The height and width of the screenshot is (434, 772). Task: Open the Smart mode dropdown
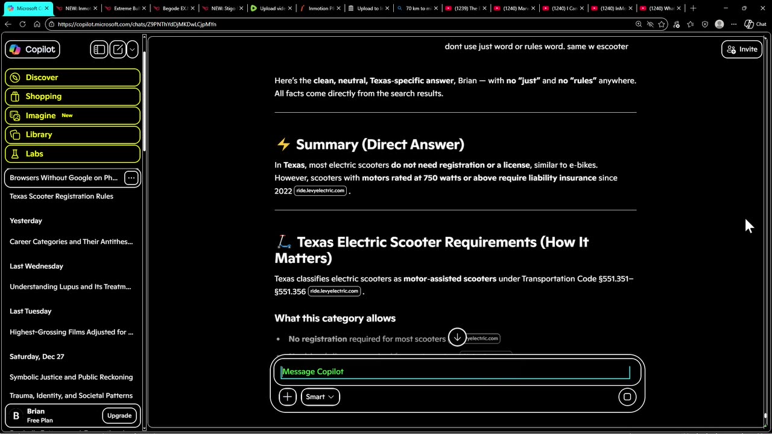[x=320, y=397]
